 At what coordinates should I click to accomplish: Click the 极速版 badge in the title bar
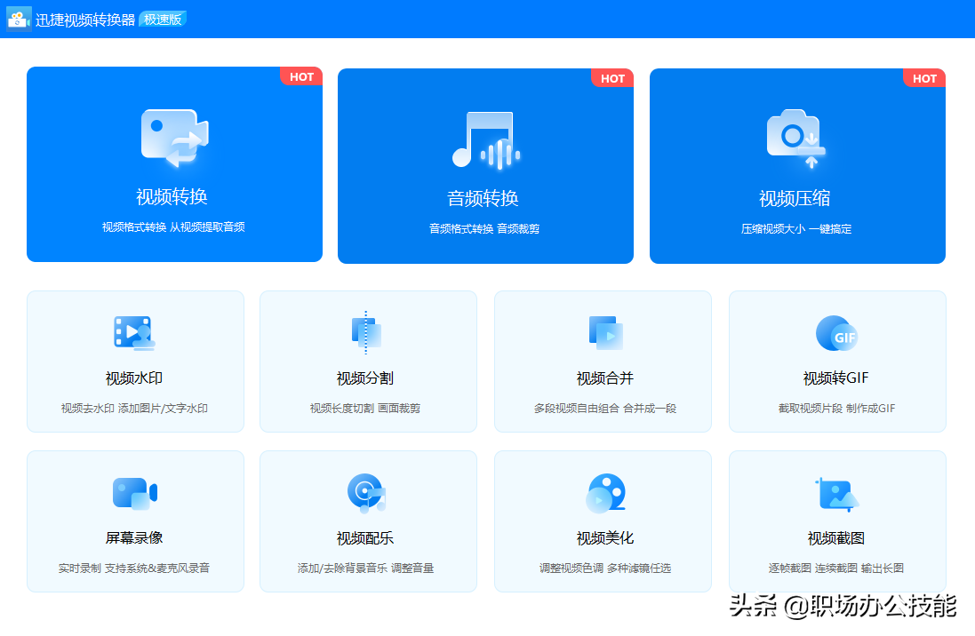(163, 20)
